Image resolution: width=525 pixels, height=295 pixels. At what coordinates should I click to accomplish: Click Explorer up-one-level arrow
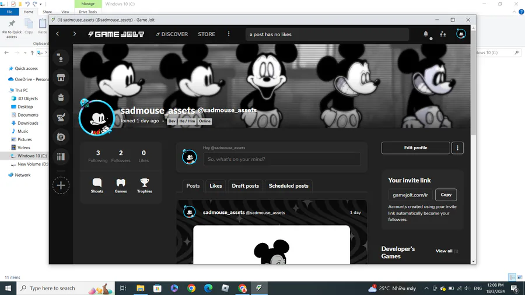(32, 52)
